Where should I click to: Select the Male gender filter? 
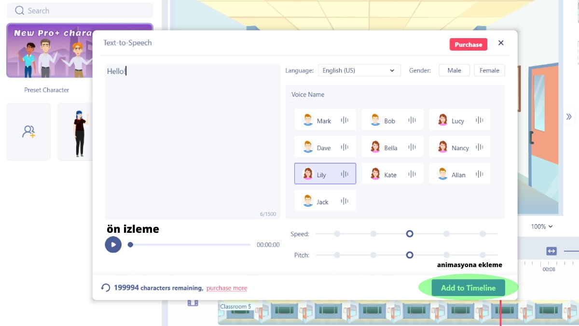point(454,71)
